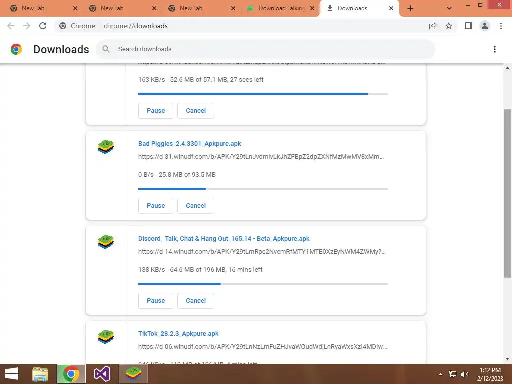Expand the tab search dropdown arrow

(449, 8)
